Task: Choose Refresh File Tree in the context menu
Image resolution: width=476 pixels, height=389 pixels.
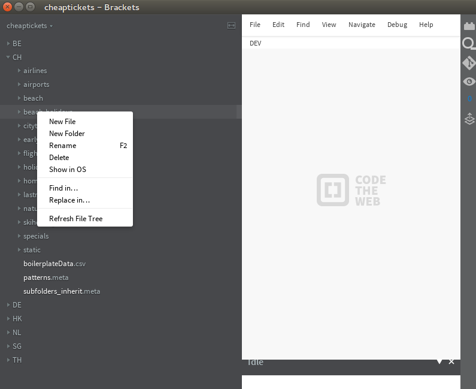Action: coord(85,219)
